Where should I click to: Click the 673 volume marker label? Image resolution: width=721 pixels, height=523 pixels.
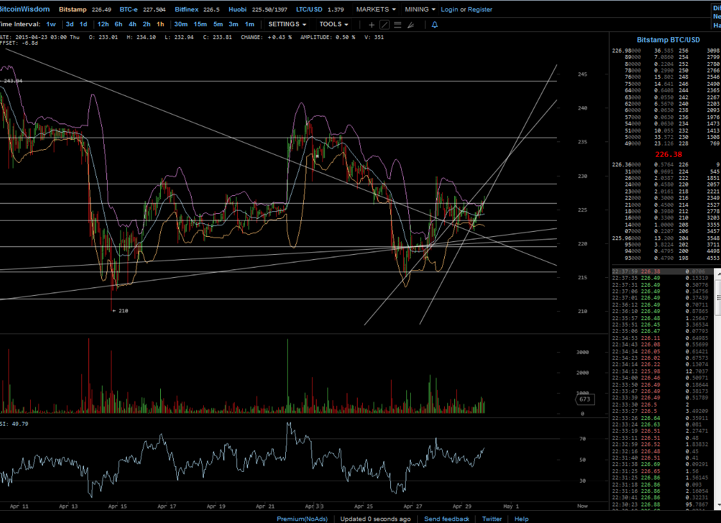point(584,399)
